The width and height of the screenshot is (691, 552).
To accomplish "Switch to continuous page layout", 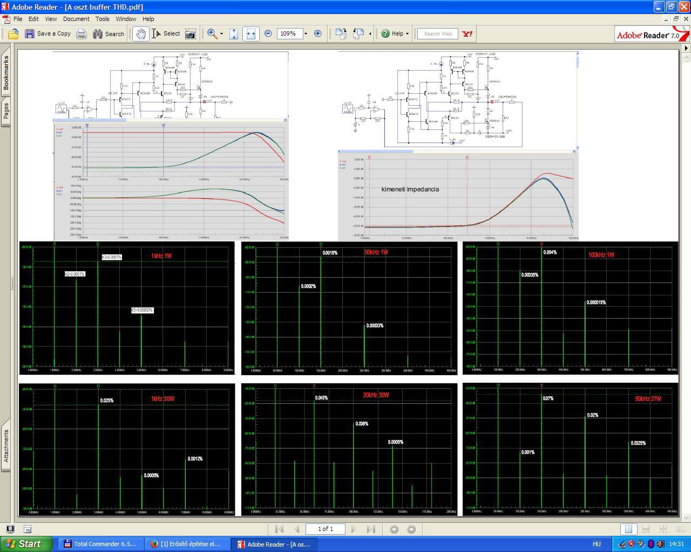I will pos(645,529).
